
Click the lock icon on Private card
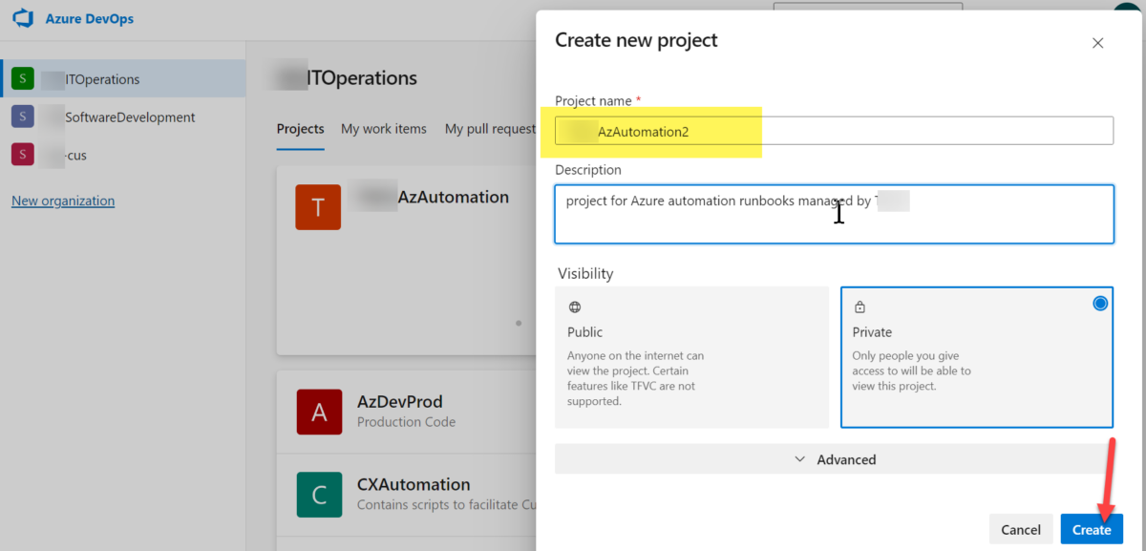[859, 307]
